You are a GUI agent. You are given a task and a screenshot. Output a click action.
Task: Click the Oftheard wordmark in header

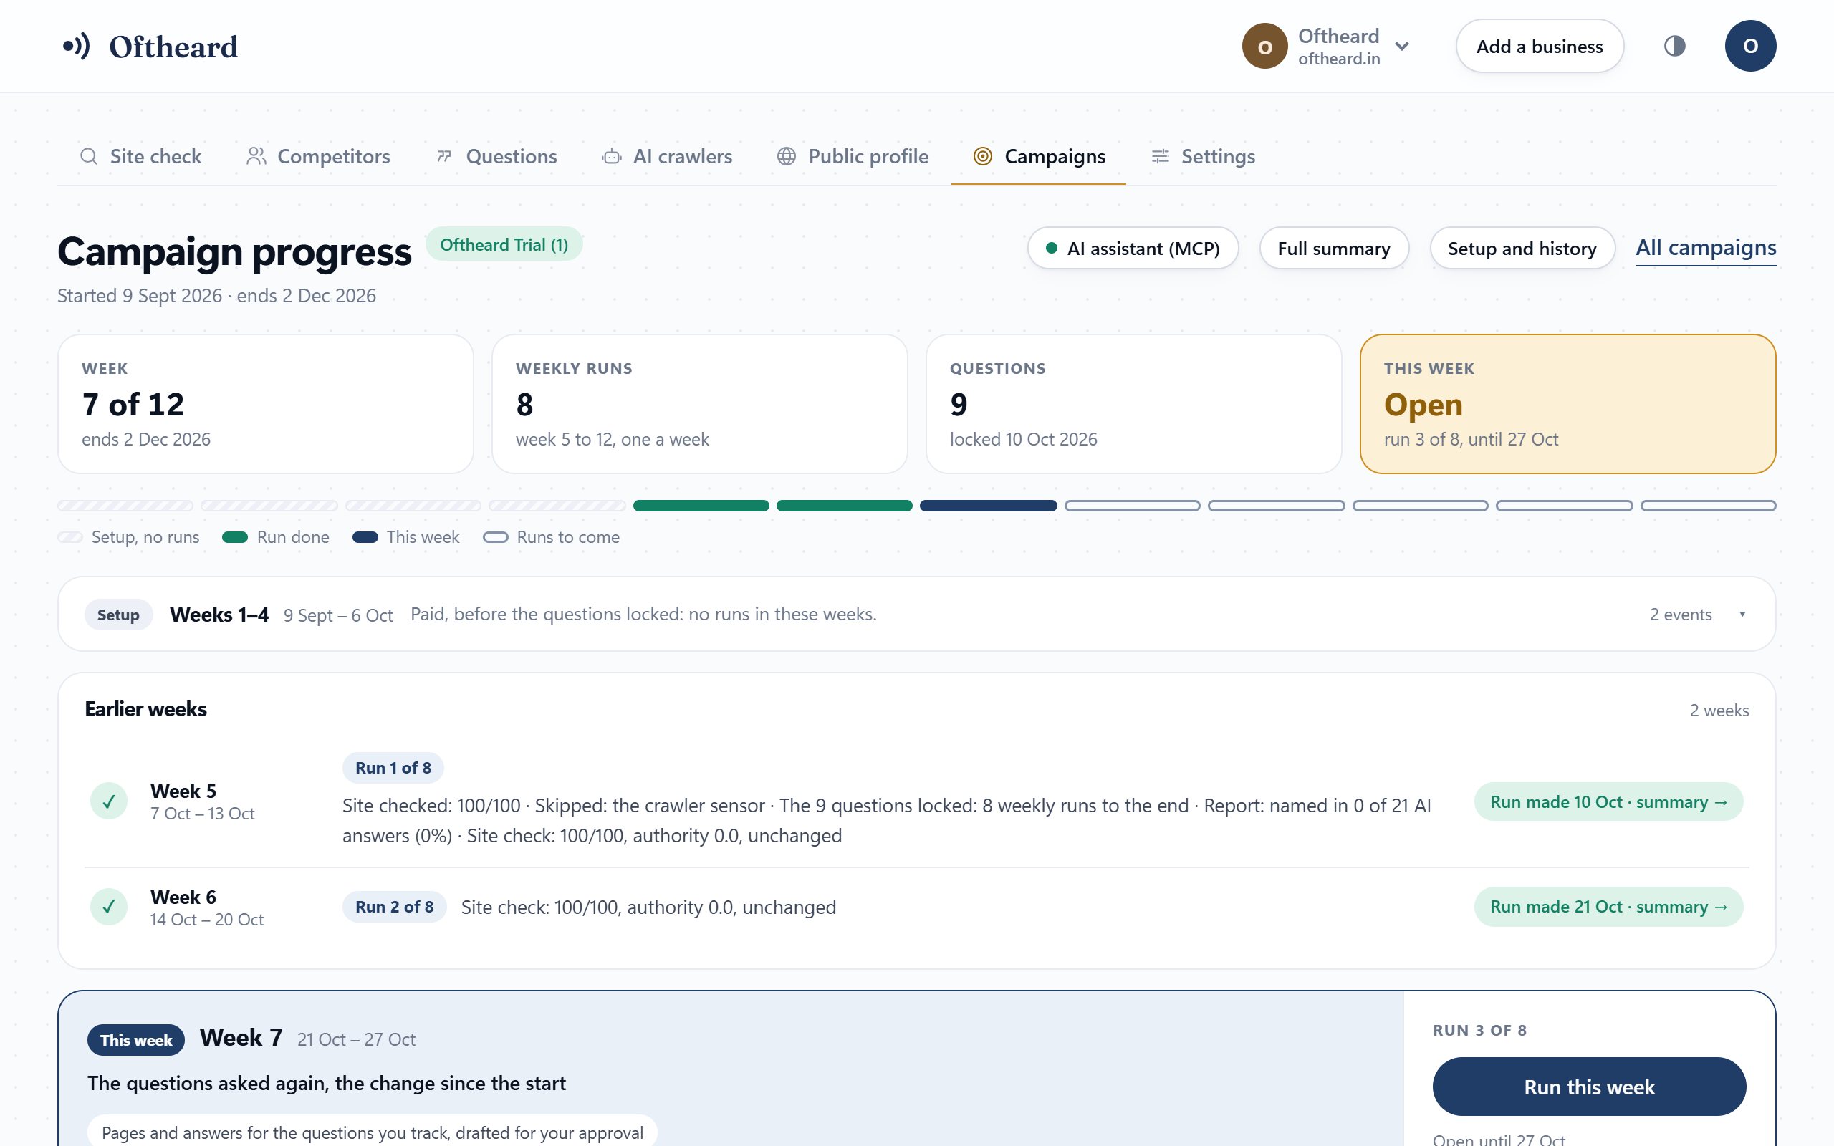(173, 47)
